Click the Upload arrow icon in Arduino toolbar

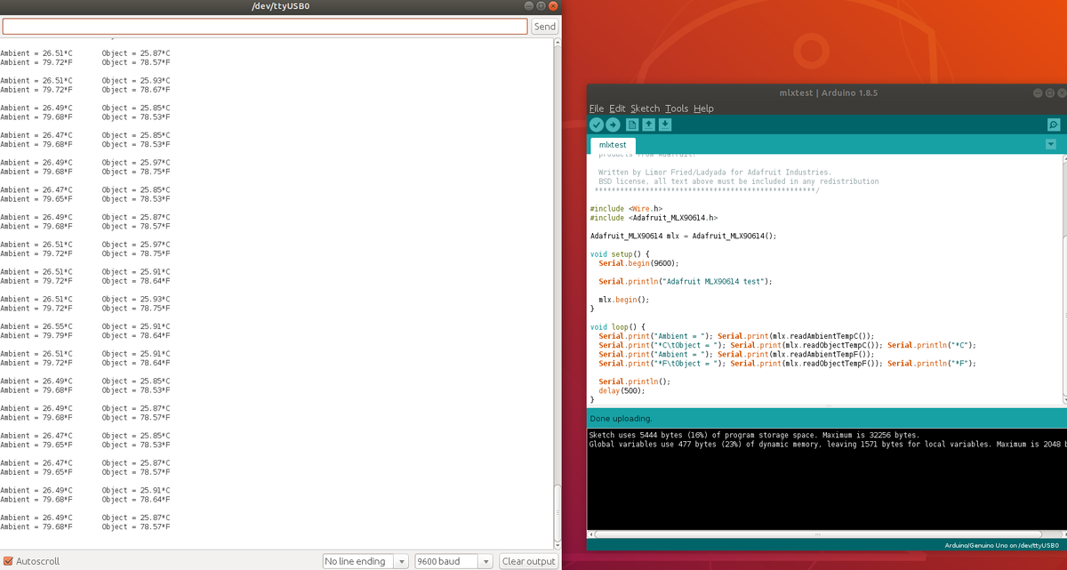click(613, 124)
